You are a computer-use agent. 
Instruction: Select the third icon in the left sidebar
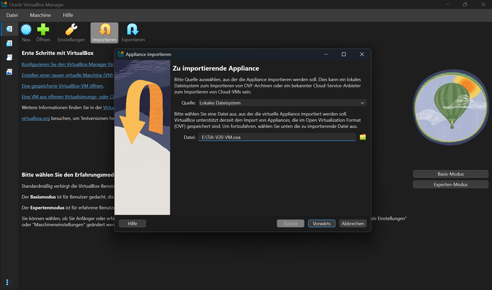[x=9, y=57]
